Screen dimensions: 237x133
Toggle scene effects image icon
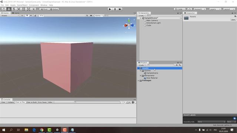(35, 16)
